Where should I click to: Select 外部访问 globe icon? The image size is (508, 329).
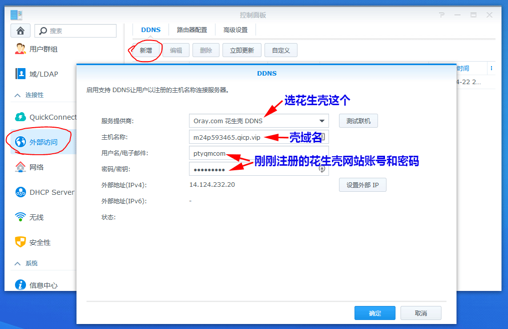click(20, 142)
